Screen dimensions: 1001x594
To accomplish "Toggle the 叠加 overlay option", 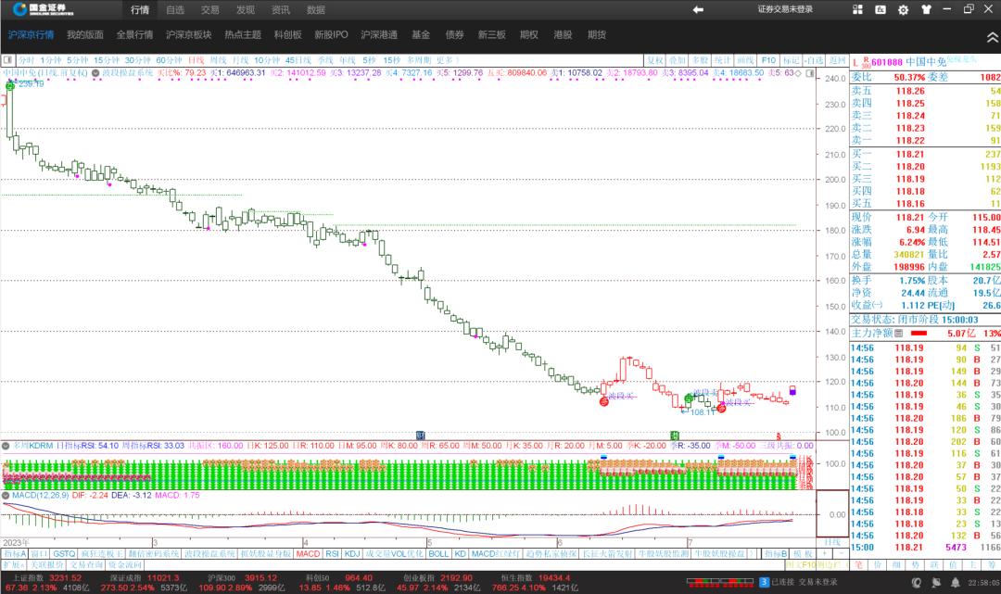I will point(678,59).
